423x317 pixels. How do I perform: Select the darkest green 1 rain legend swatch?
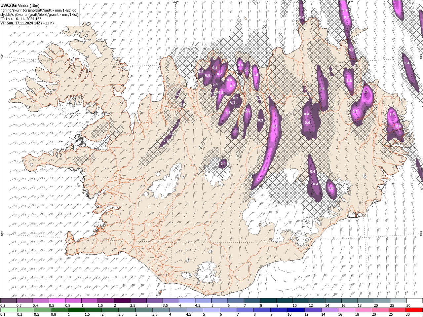(76, 310)
